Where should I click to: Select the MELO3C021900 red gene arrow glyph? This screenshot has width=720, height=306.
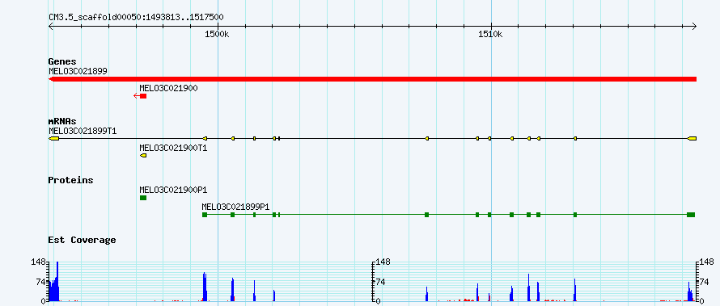tap(140, 96)
